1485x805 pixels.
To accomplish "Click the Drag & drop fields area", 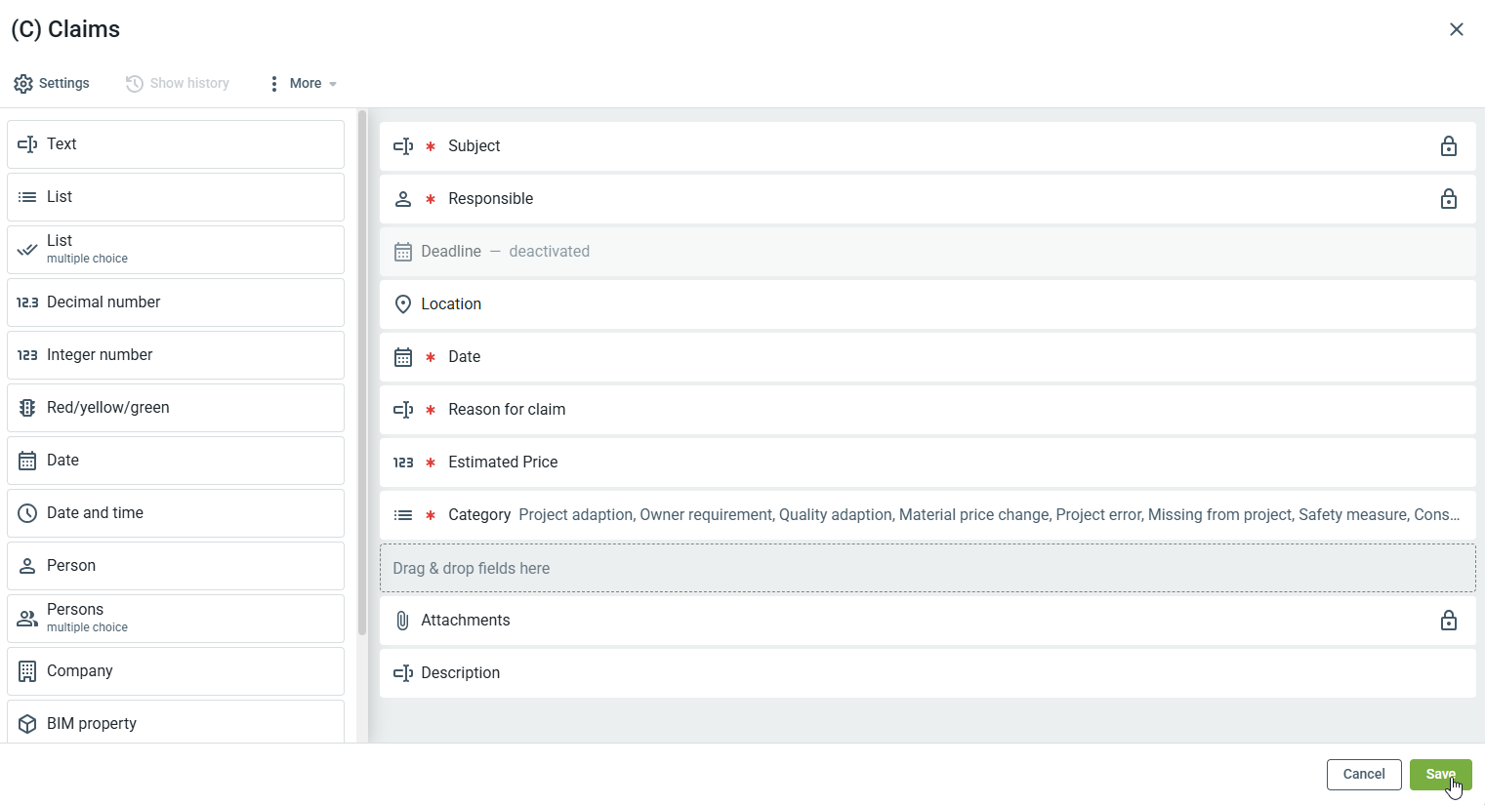I will tap(927, 568).
